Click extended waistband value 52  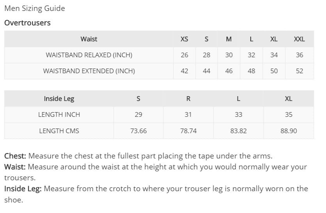[x=299, y=71]
